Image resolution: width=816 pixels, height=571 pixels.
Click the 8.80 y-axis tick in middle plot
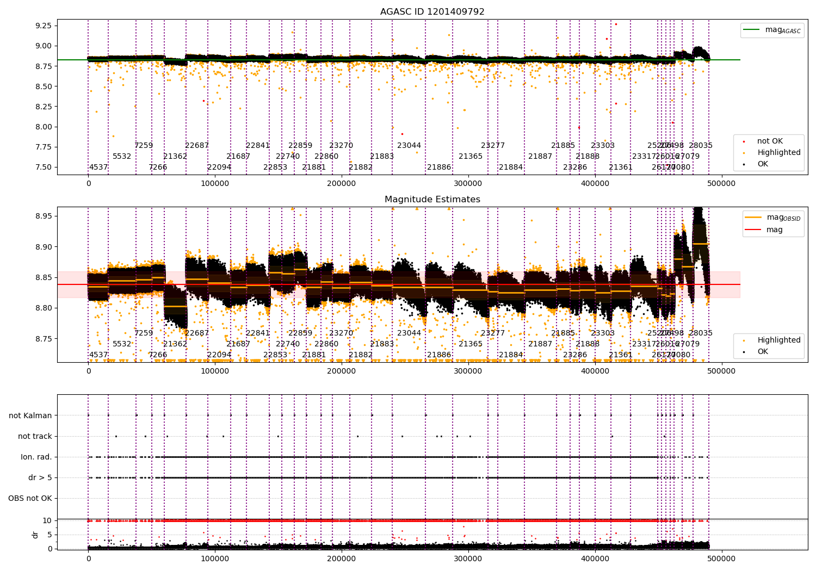43,308
